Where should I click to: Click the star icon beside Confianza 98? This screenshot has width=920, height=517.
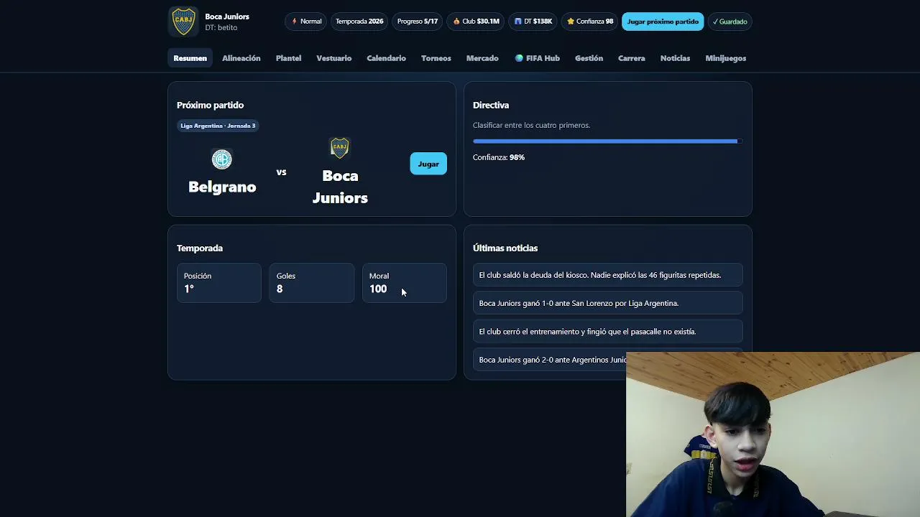[x=571, y=22]
